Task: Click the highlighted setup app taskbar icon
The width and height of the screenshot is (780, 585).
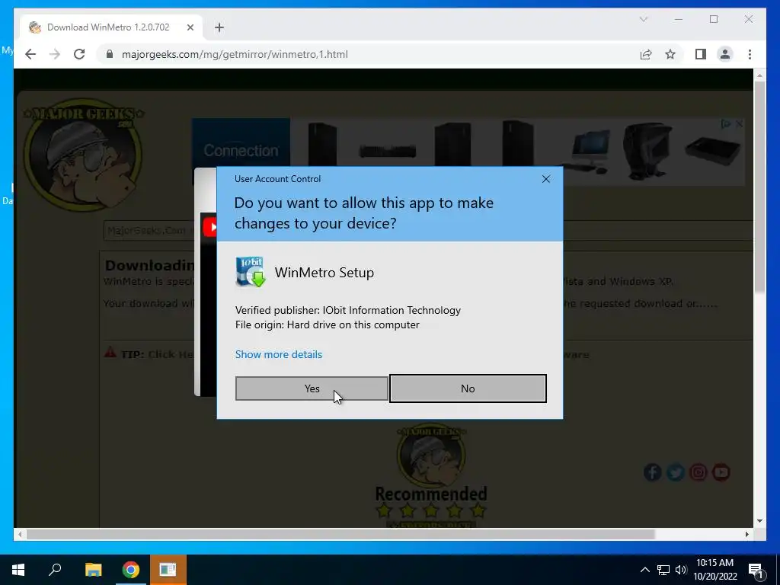Action: point(168,570)
